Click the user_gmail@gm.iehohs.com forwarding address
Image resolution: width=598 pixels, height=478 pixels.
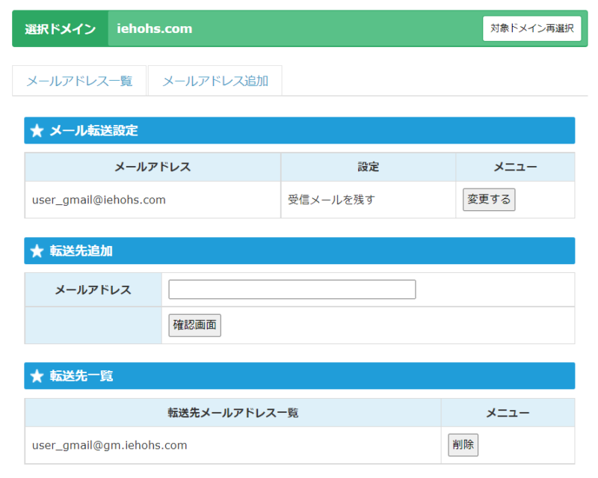109,445
